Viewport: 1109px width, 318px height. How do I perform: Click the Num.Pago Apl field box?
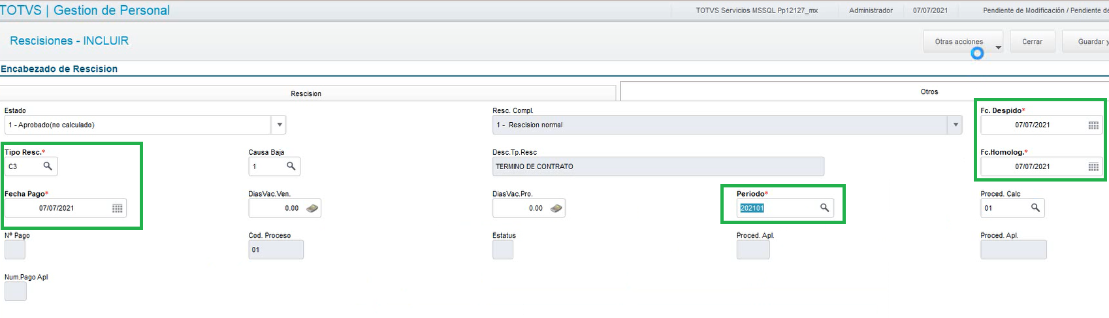click(x=16, y=291)
